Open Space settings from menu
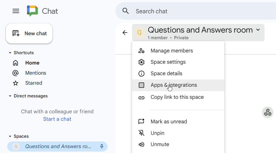The height and width of the screenshot is (153, 276). [x=178, y=62]
